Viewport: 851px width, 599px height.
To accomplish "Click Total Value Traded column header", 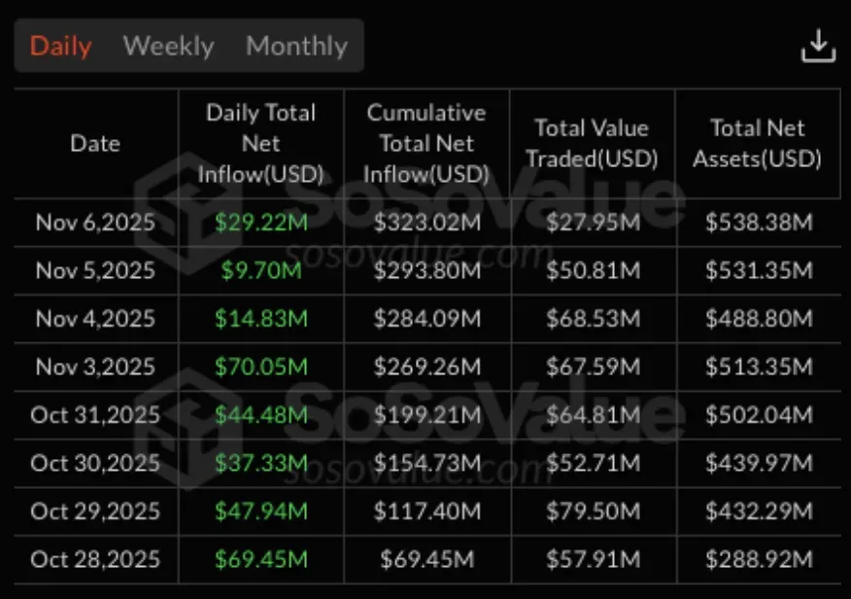I will click(x=592, y=144).
